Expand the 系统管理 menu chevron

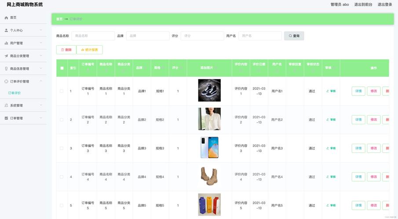tap(41, 105)
